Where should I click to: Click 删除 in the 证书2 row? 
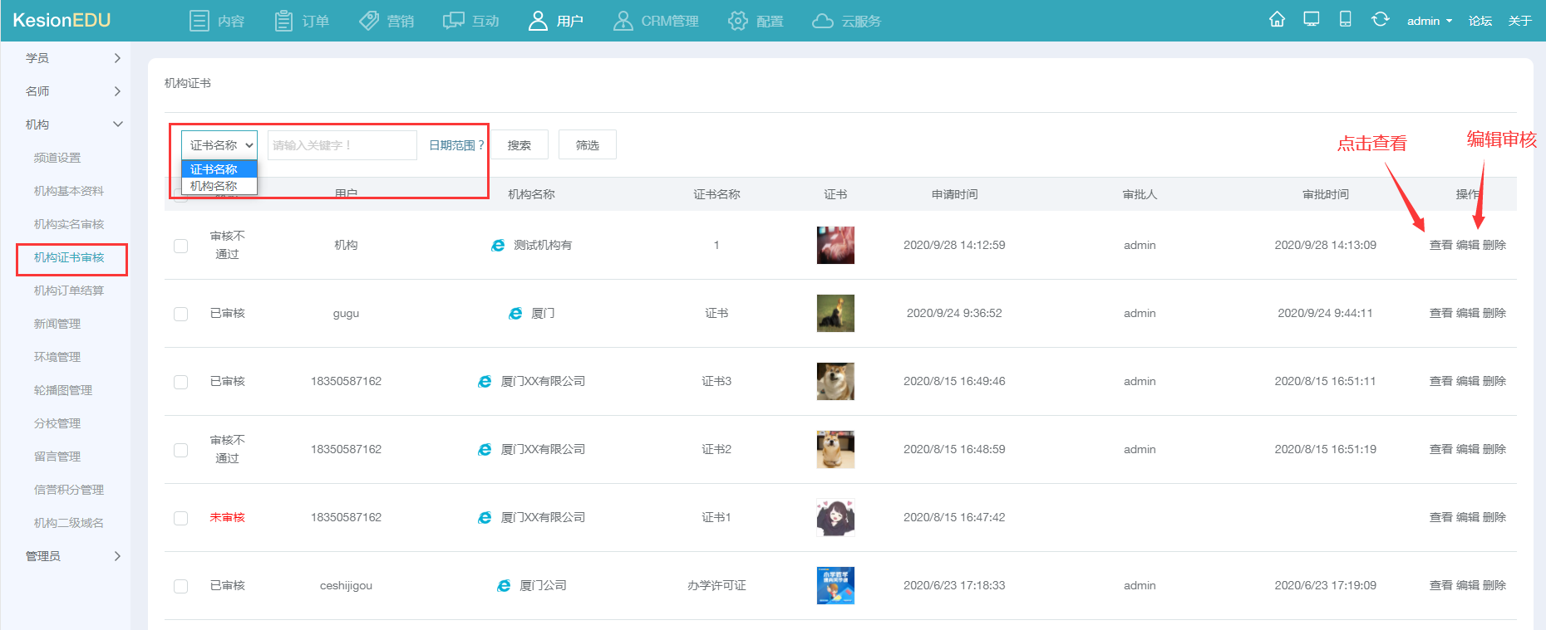1494,449
